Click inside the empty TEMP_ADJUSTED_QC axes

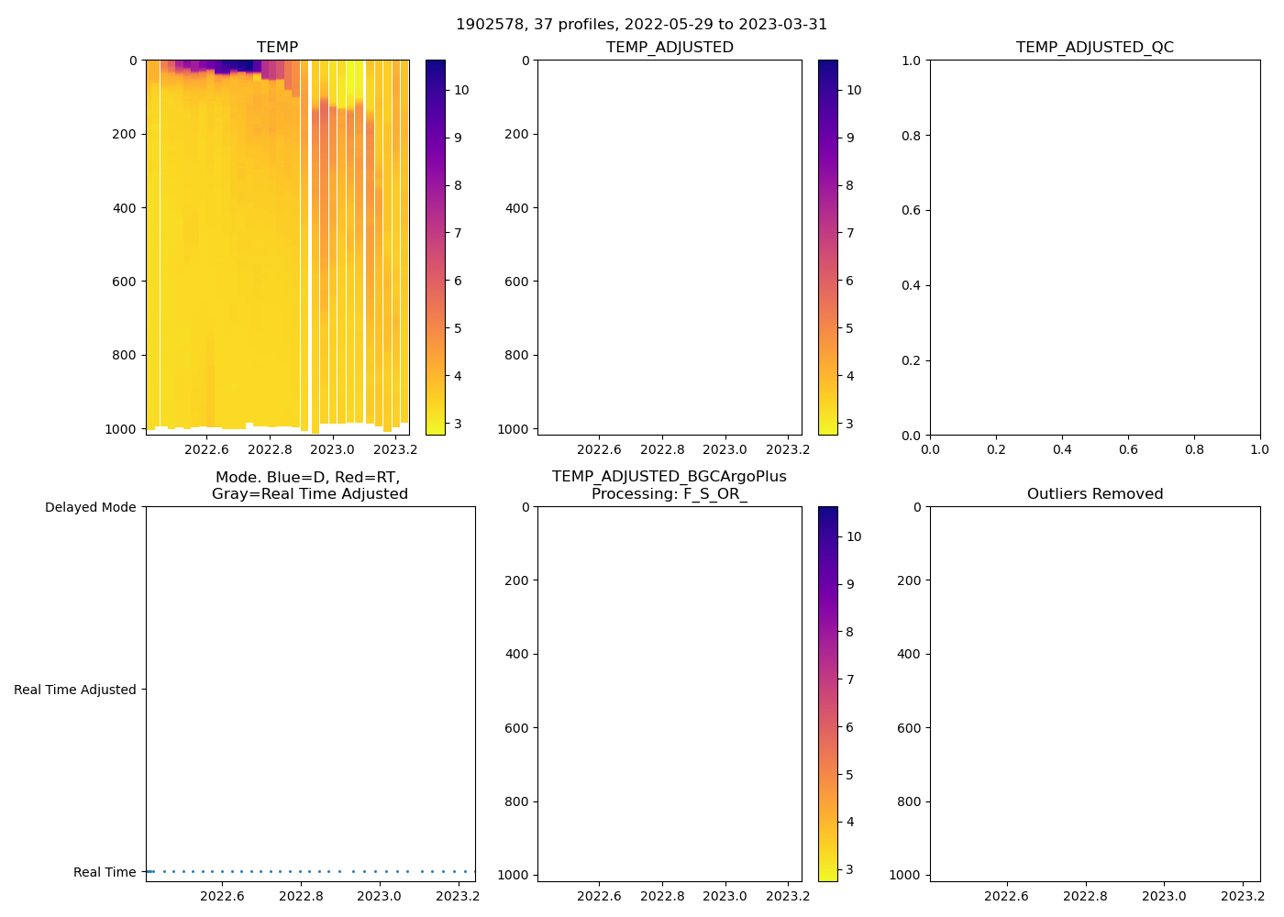tap(1094, 248)
